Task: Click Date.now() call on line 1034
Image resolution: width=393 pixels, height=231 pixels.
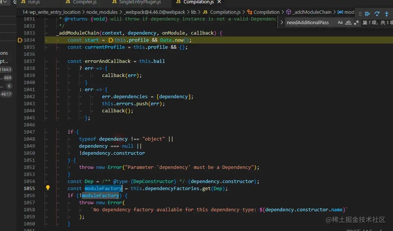Action: click(x=175, y=40)
